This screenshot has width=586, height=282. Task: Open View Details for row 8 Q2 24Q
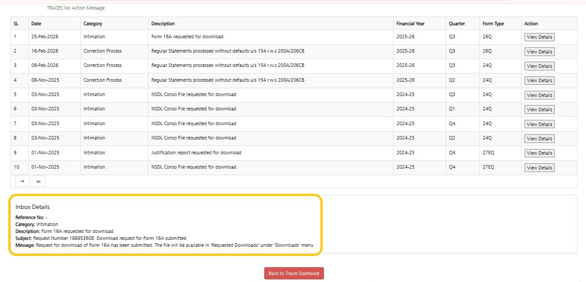(x=539, y=139)
